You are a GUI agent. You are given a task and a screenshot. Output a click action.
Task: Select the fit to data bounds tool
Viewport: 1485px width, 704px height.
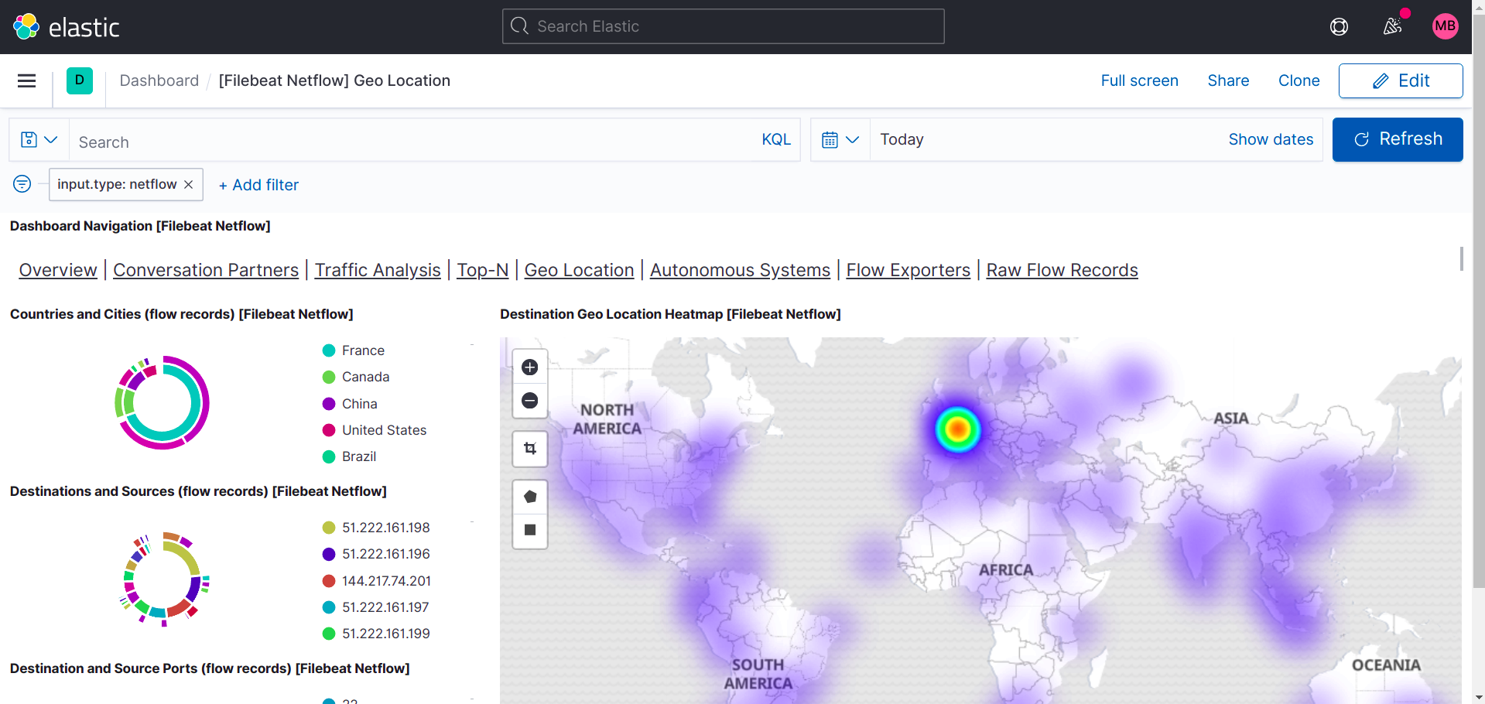[530, 449]
